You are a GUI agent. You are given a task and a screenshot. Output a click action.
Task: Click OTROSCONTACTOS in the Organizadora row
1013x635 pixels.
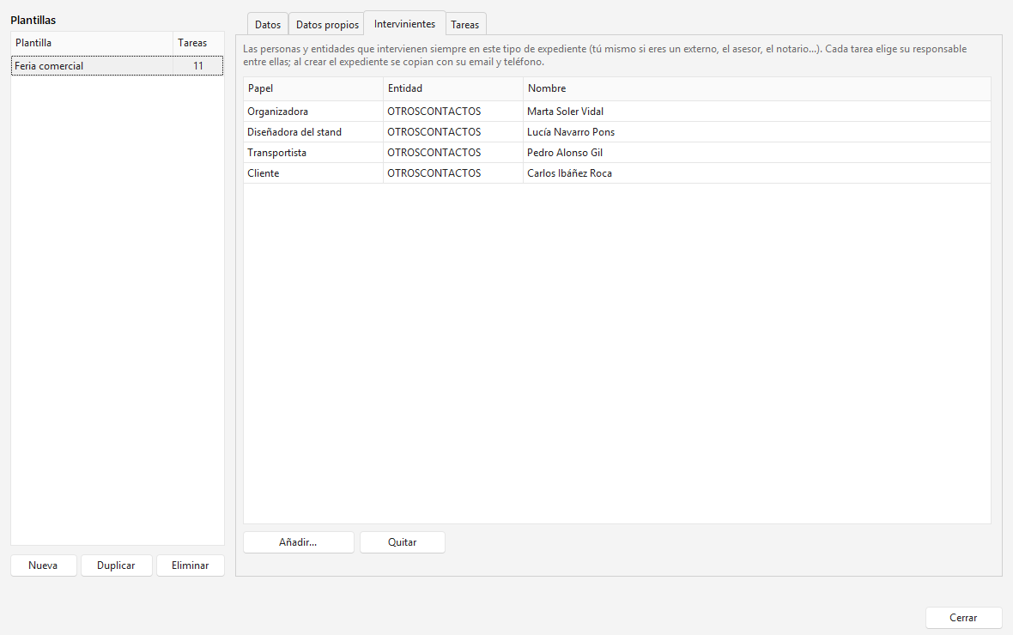point(434,111)
